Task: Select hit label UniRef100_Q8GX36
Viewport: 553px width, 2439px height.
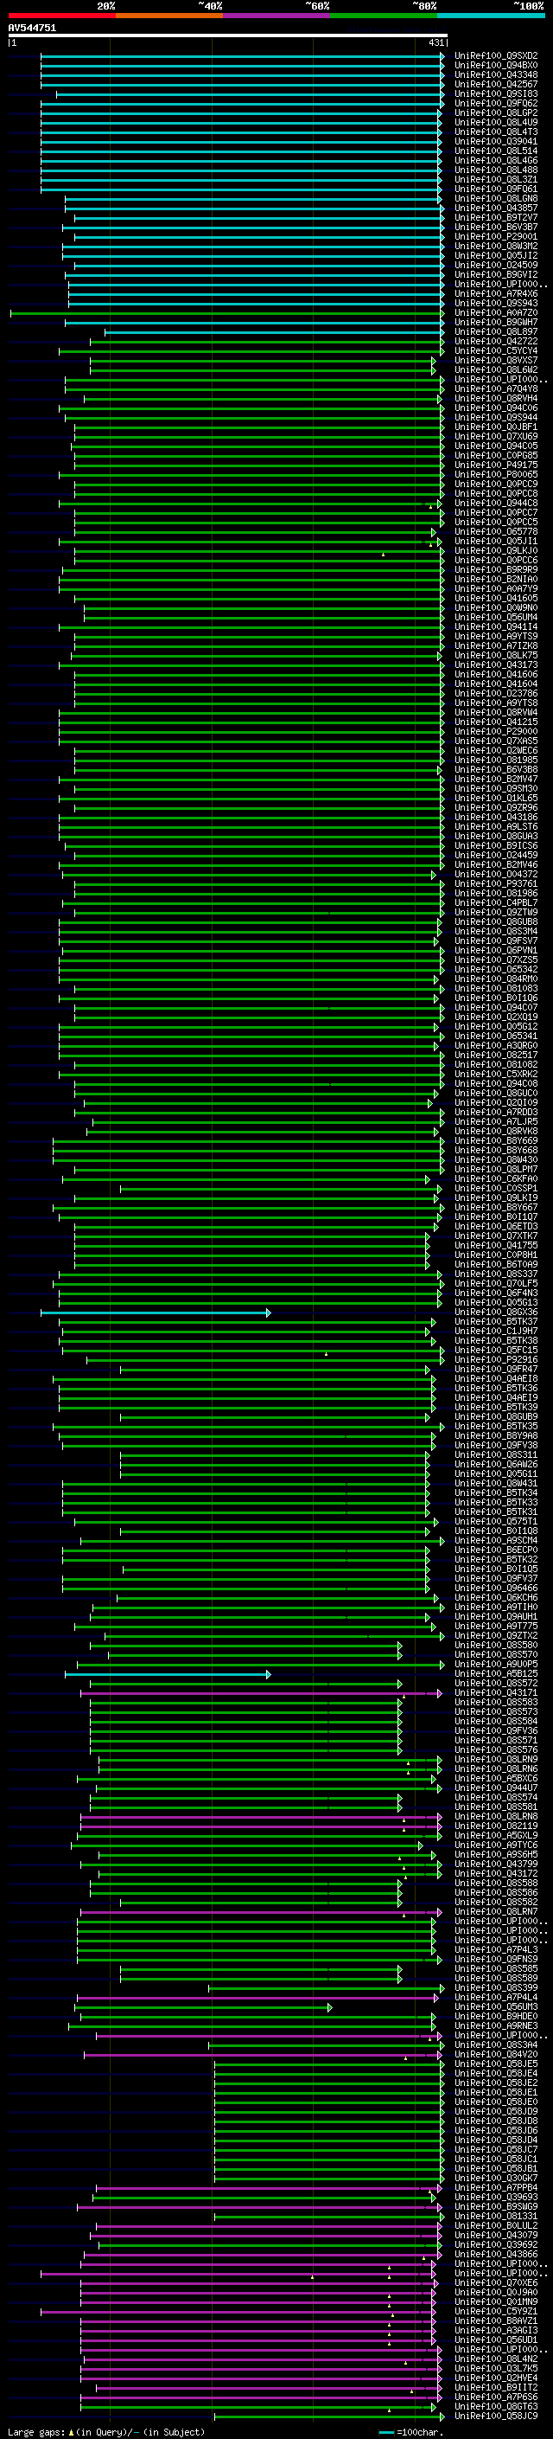Action: [496, 1313]
